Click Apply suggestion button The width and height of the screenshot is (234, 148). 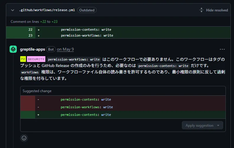coord(199,125)
